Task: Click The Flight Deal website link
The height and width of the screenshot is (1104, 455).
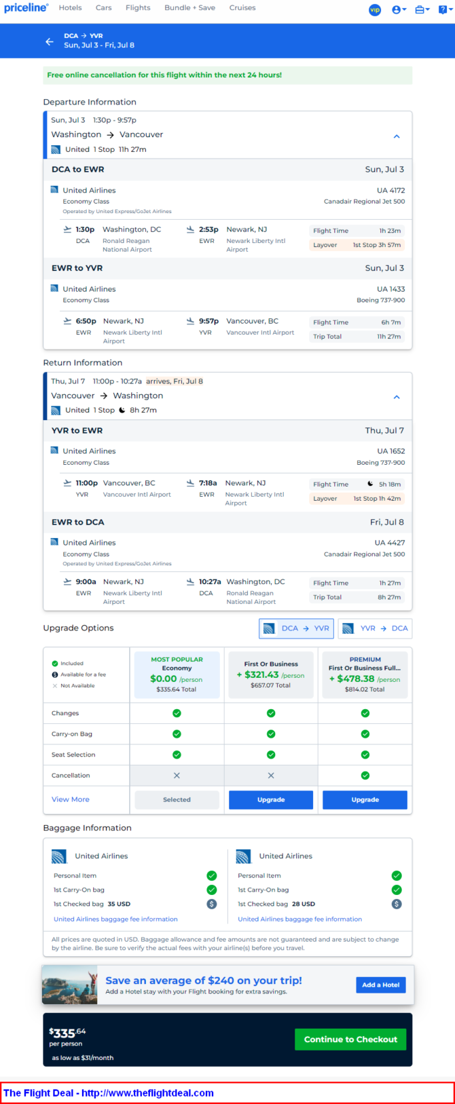Action: 109,1092
